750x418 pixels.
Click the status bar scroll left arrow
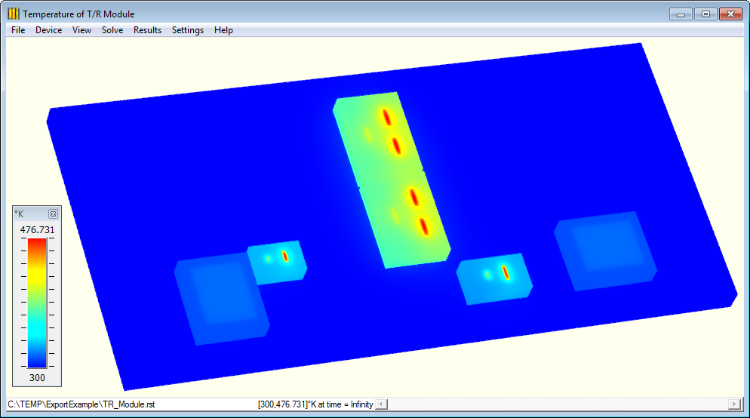tap(381, 404)
